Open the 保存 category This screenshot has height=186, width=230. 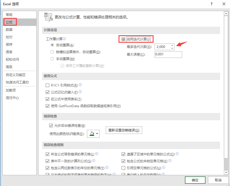19,44
